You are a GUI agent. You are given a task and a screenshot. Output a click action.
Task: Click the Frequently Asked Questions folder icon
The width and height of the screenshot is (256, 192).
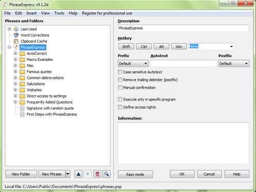tap(22, 102)
